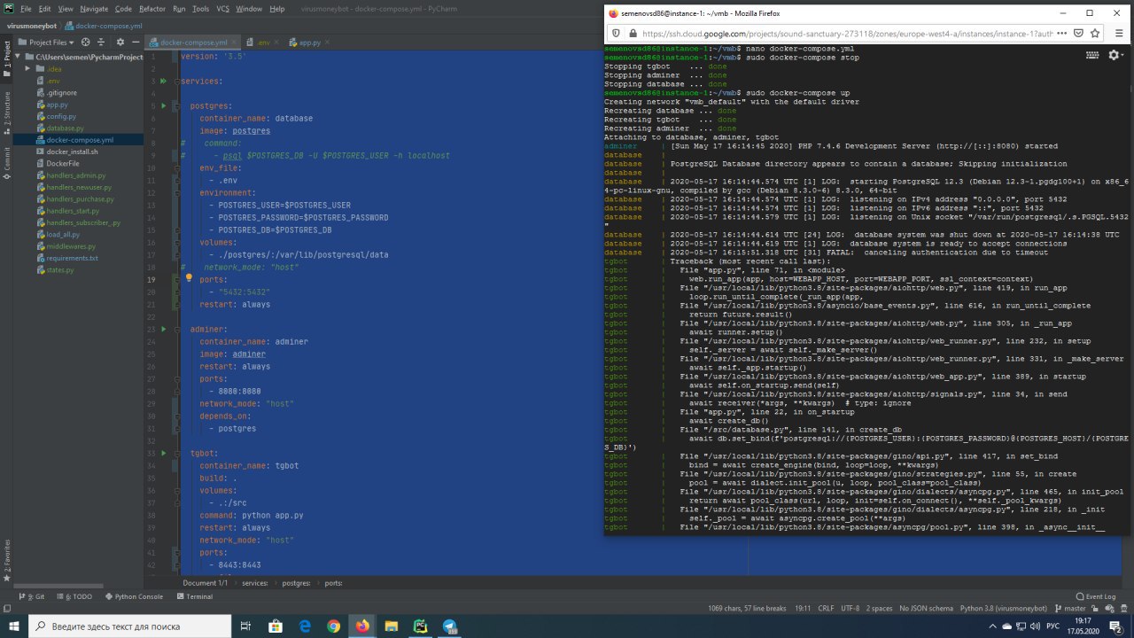Select DockerFile in project tree
The height and width of the screenshot is (638, 1134).
click(62, 163)
